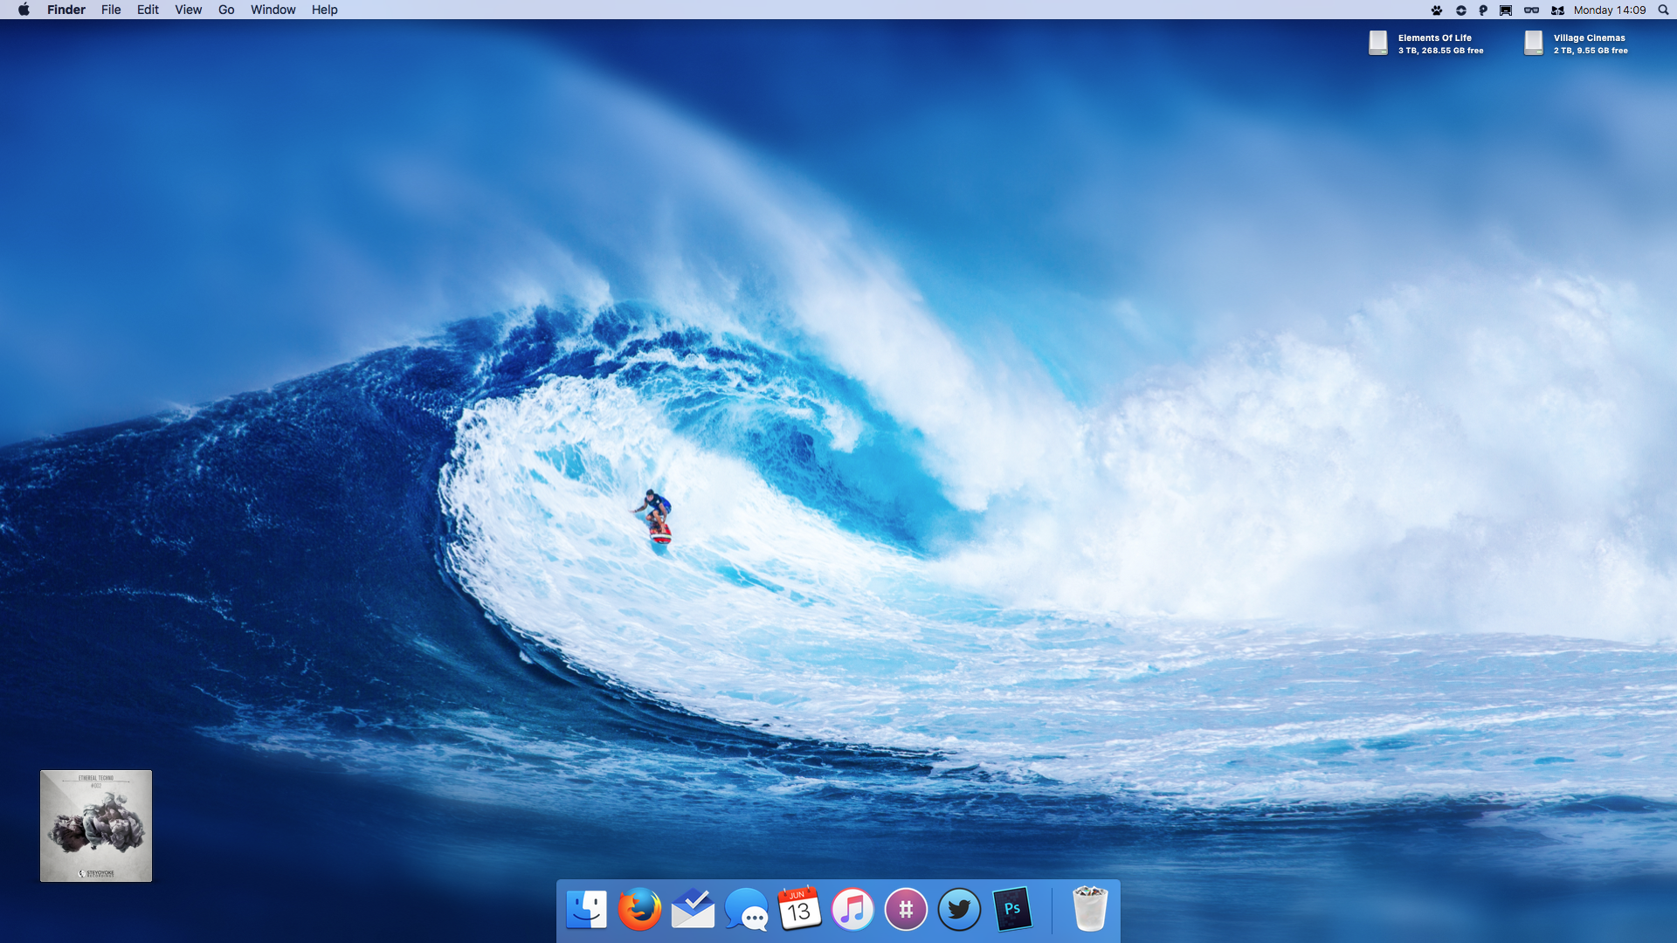Open the Airmail envelope app
The width and height of the screenshot is (1677, 943).
[x=693, y=909]
